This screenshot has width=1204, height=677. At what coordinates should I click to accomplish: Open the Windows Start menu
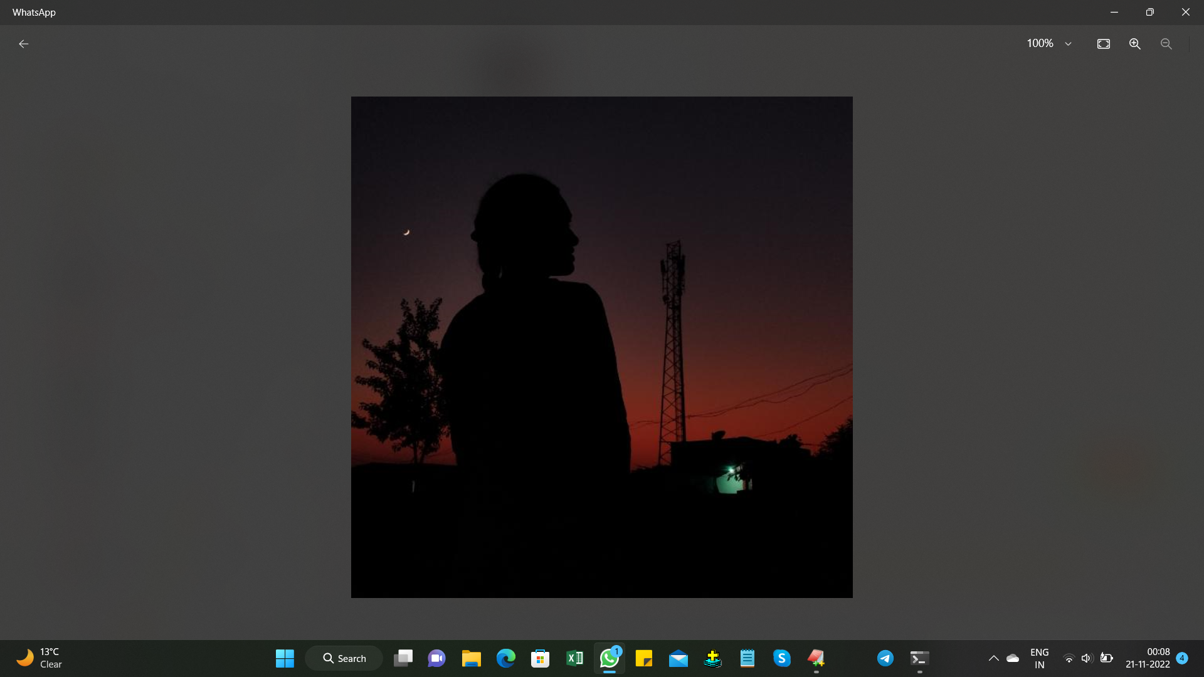pos(285,658)
